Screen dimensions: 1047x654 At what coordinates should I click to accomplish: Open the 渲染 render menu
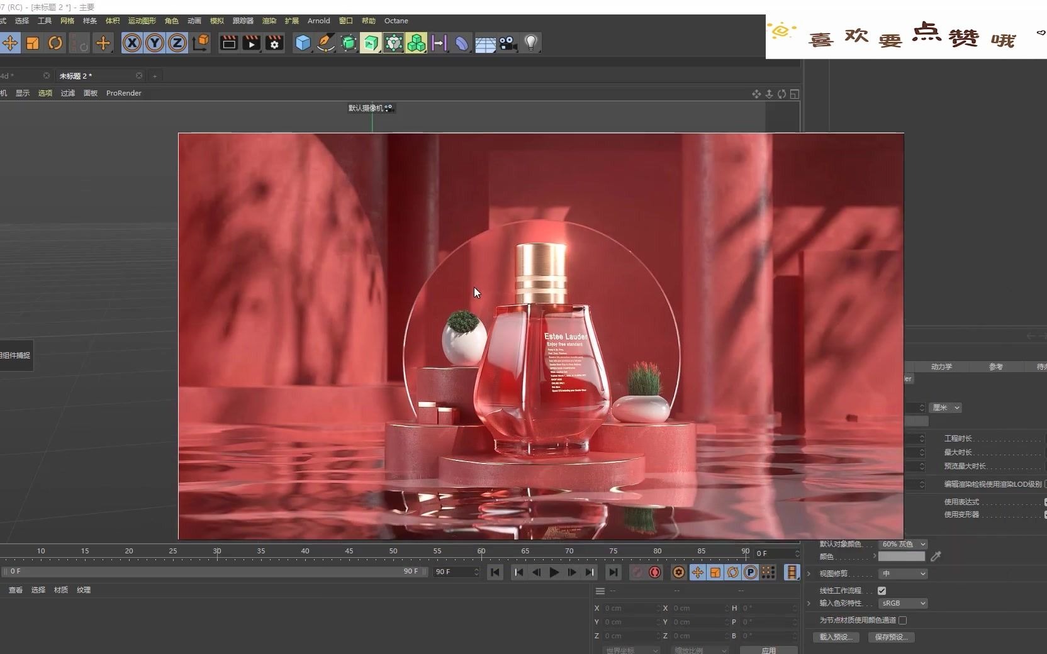pyautogui.click(x=269, y=21)
